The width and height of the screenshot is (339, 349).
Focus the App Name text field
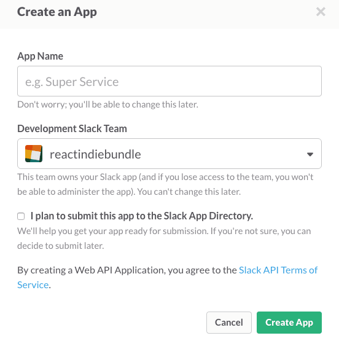[x=169, y=81]
